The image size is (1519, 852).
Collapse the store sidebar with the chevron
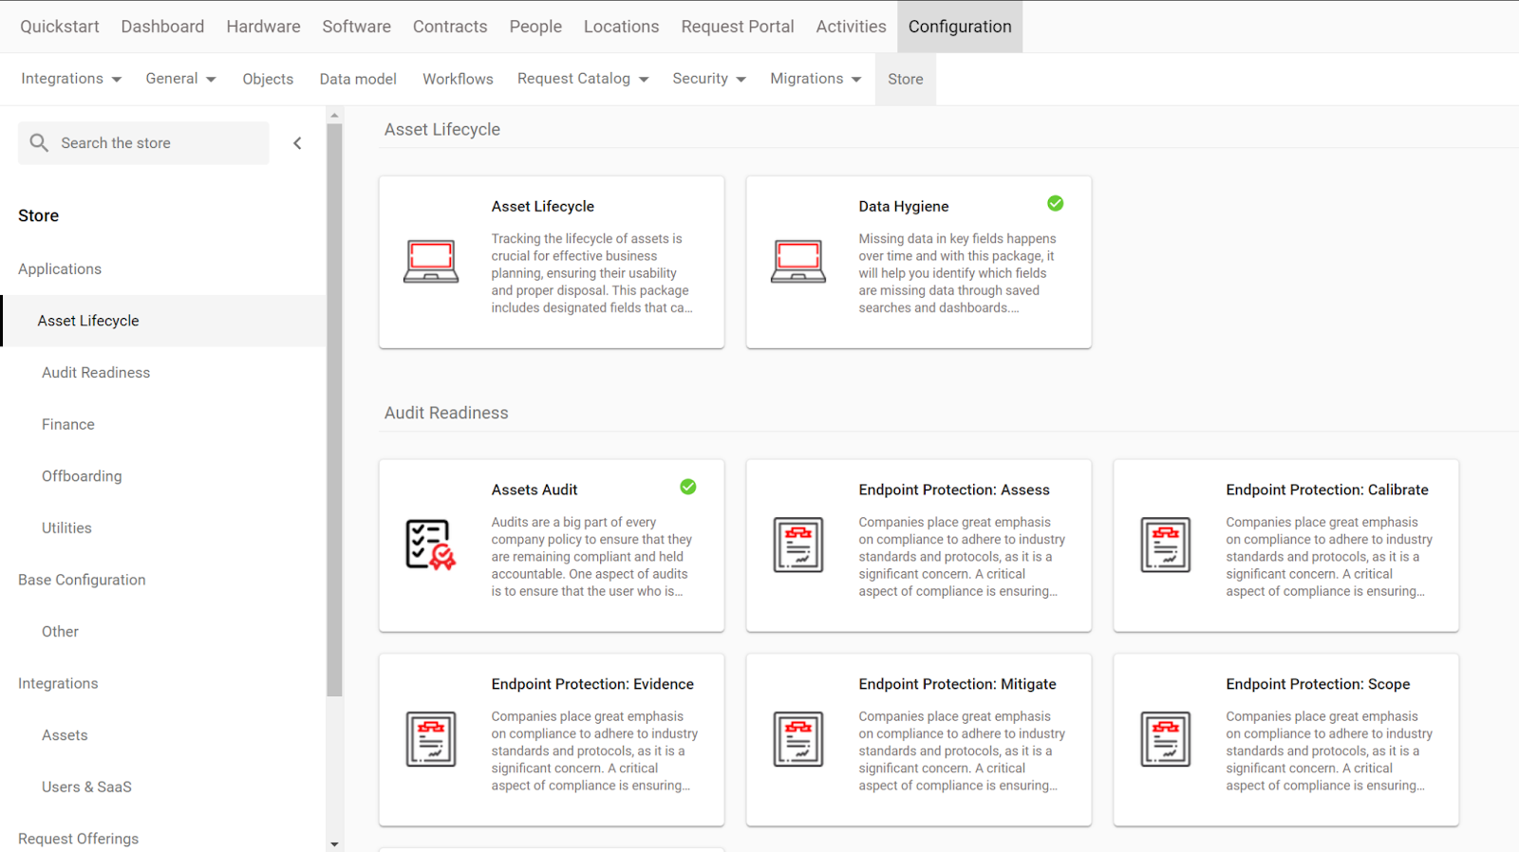(297, 143)
